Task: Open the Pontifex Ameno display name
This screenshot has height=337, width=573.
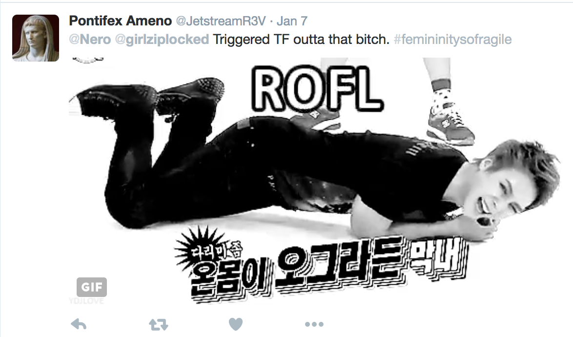Action: point(120,21)
